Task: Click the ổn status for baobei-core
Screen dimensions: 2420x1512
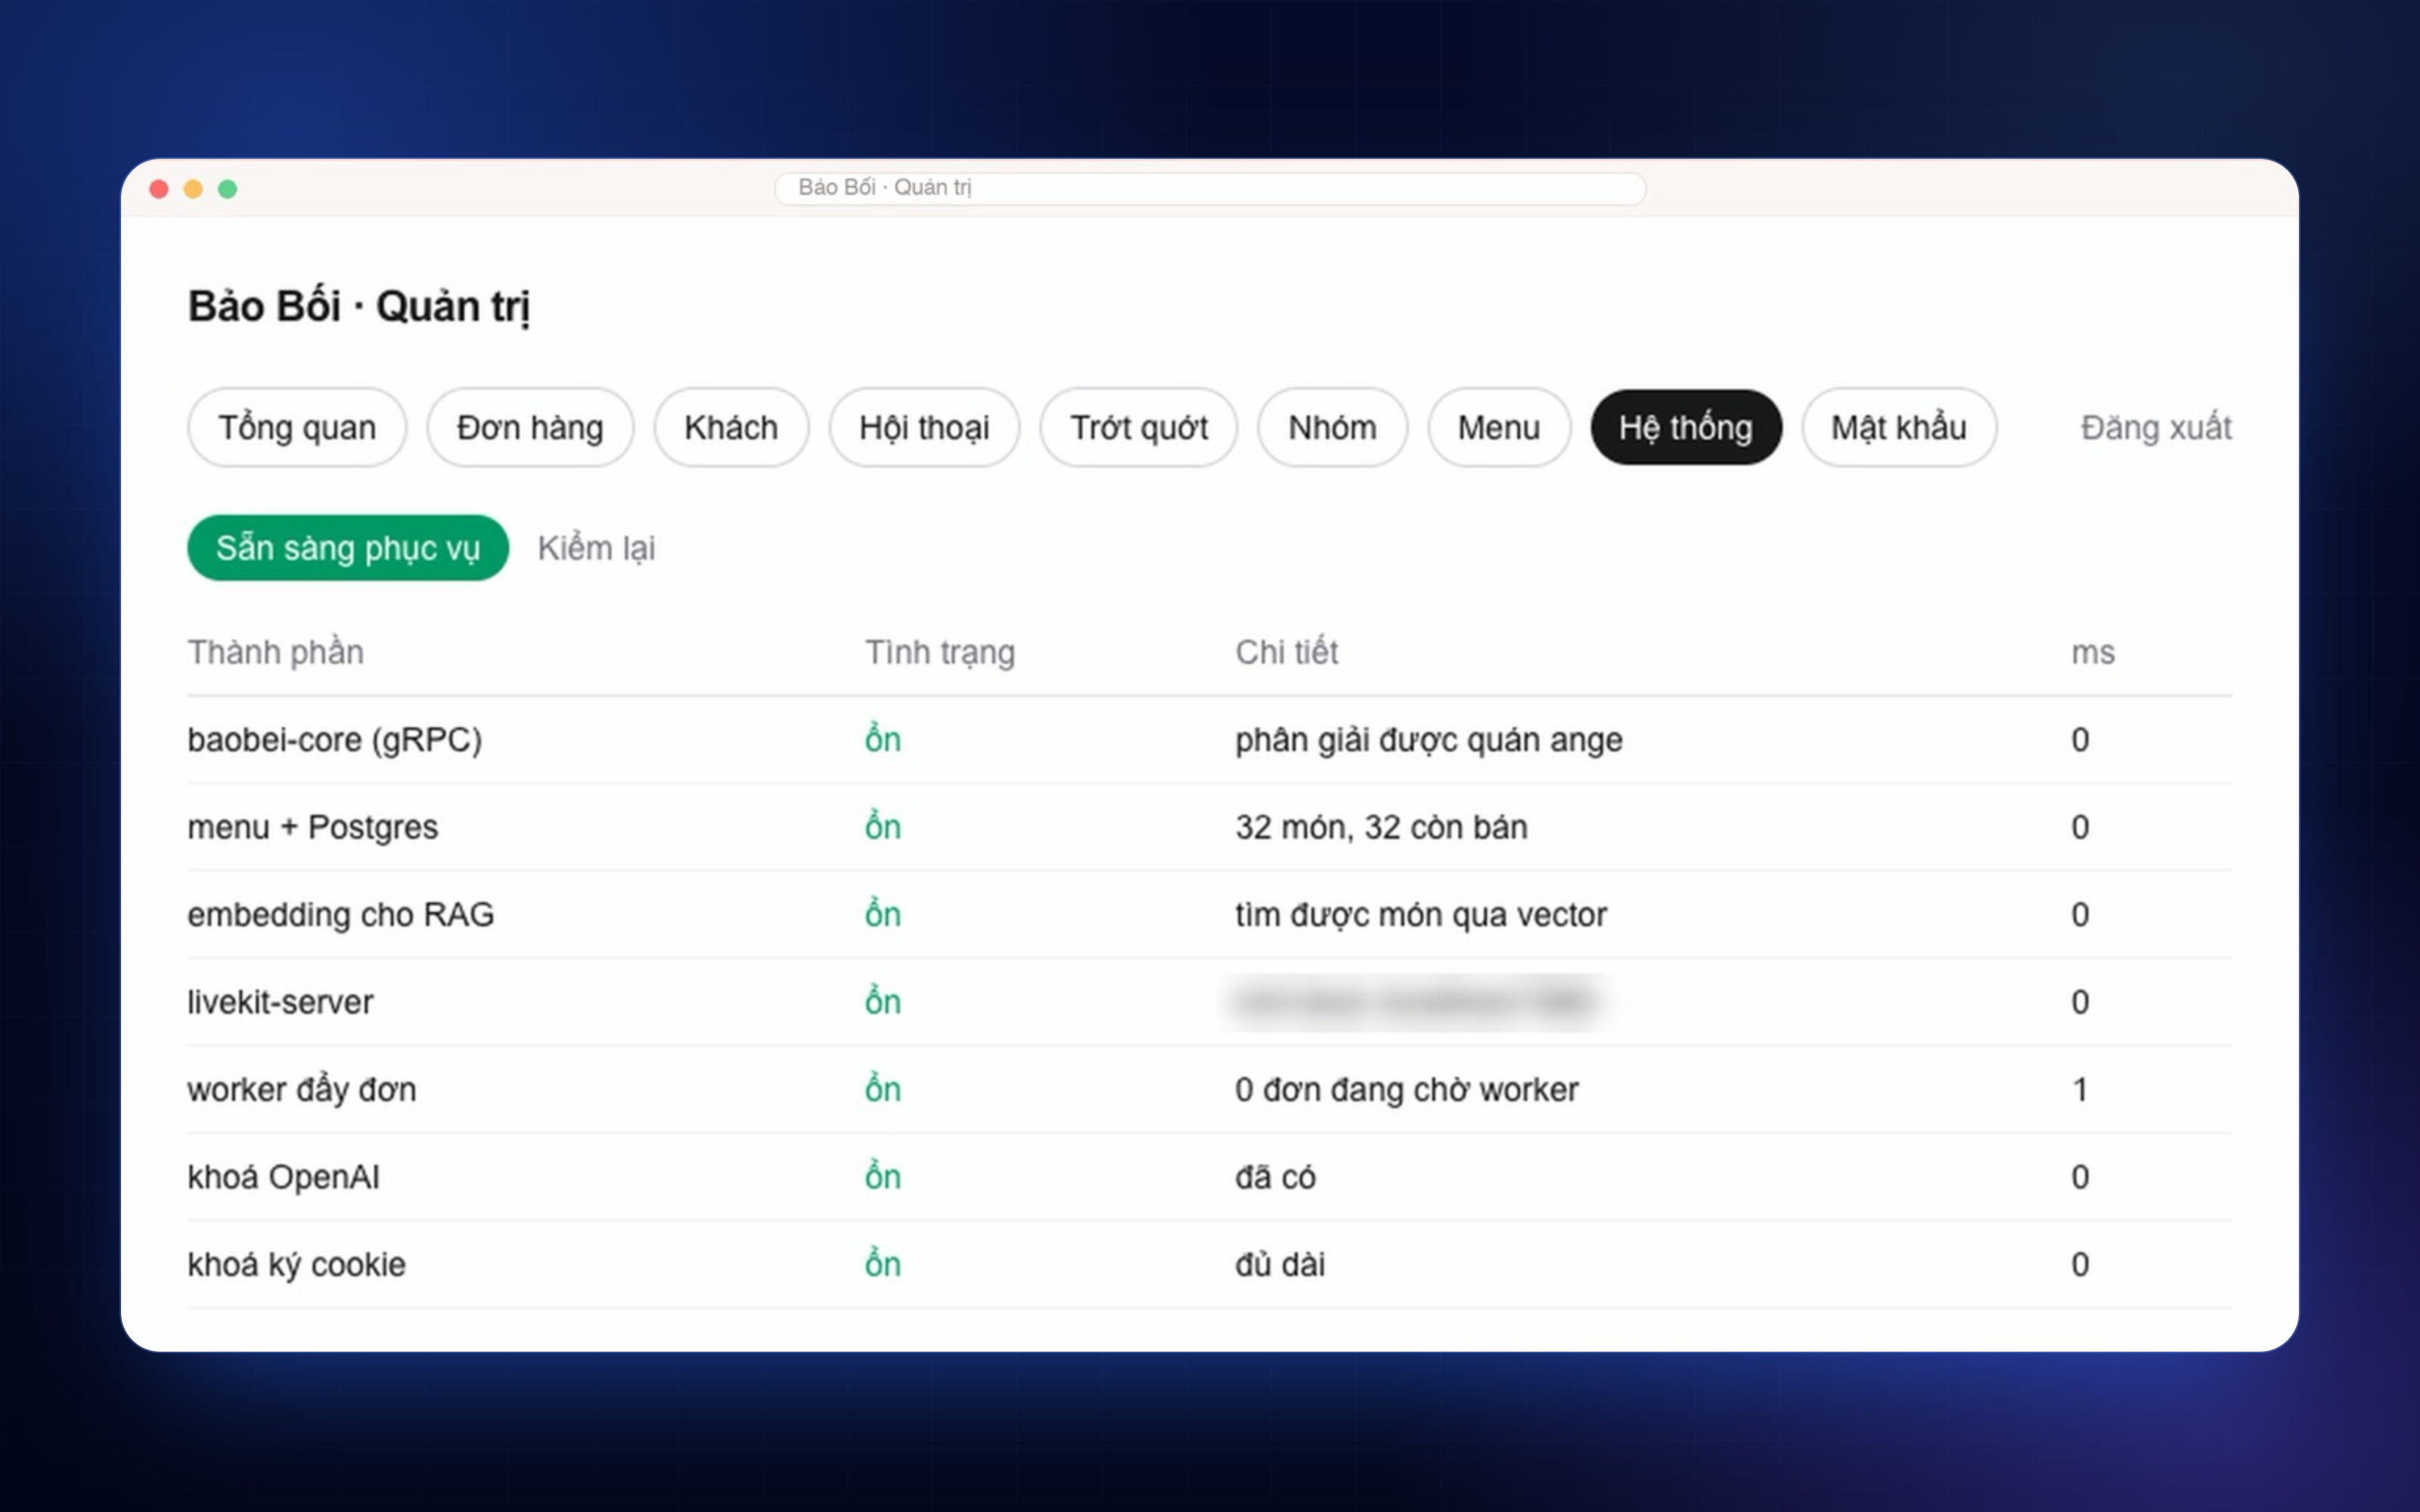Action: (883, 739)
